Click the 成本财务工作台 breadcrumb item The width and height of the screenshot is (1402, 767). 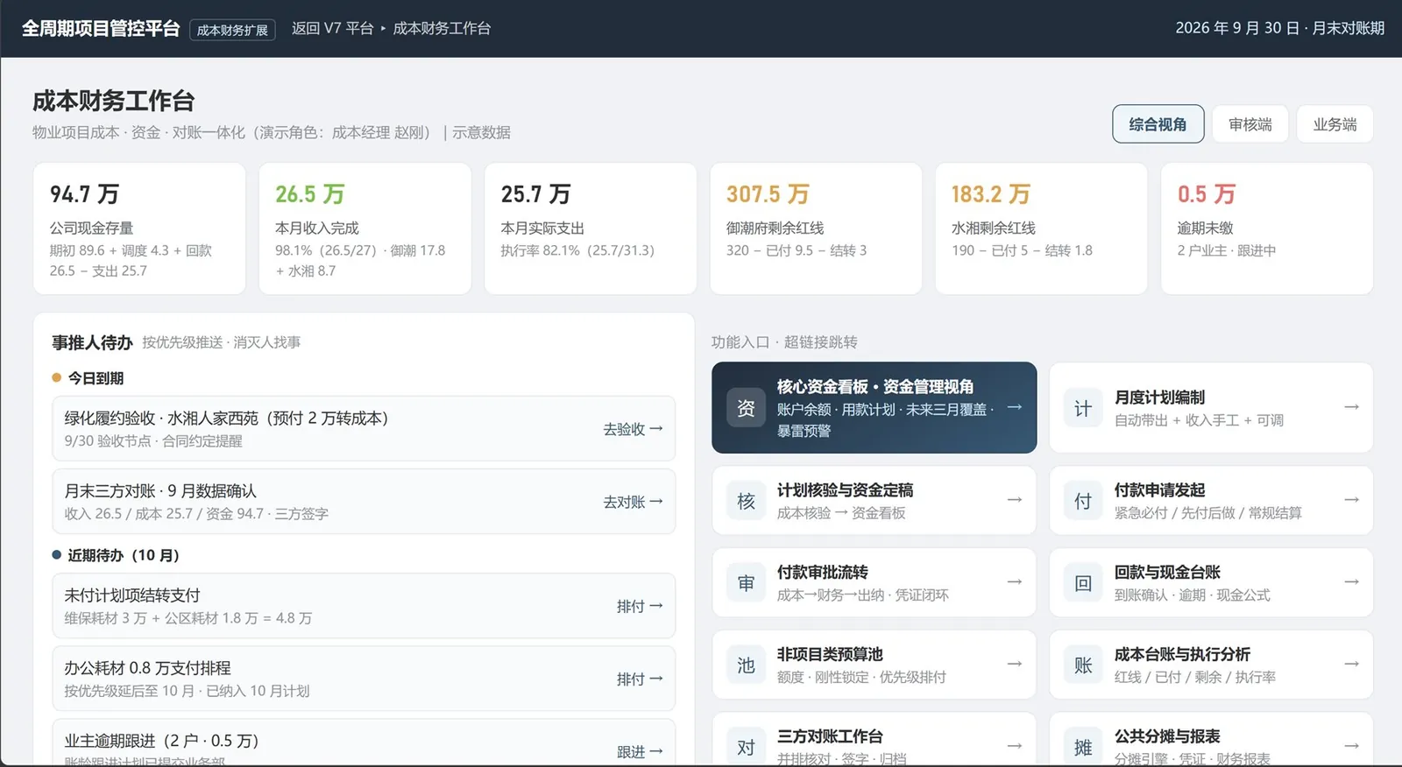442,29
